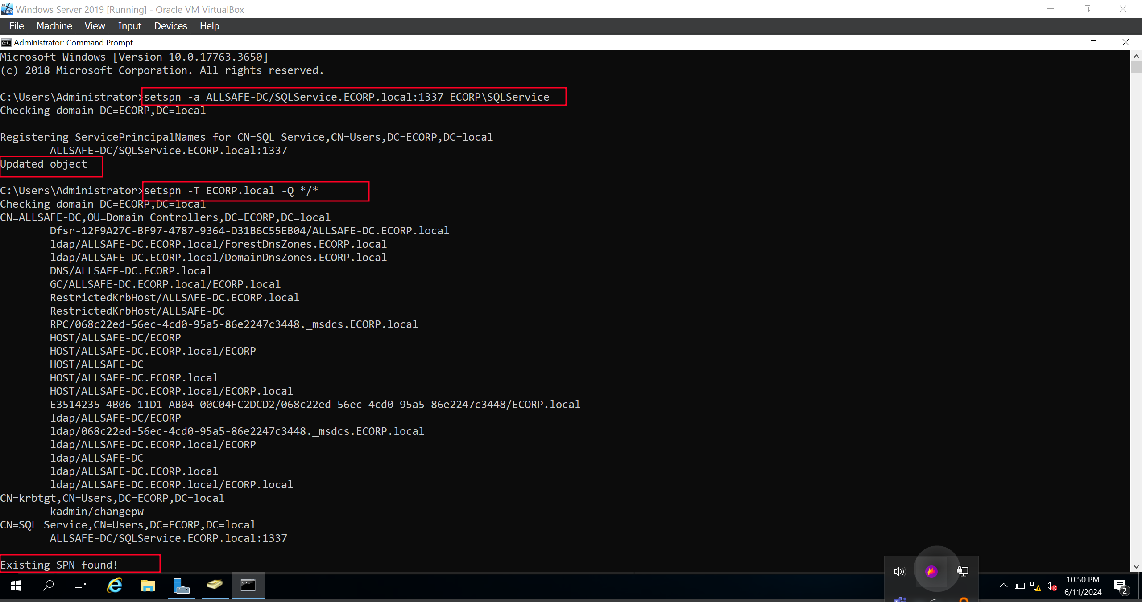The width and height of the screenshot is (1142, 602).
Task: Restore down the Command Prompt window
Action: point(1094,42)
